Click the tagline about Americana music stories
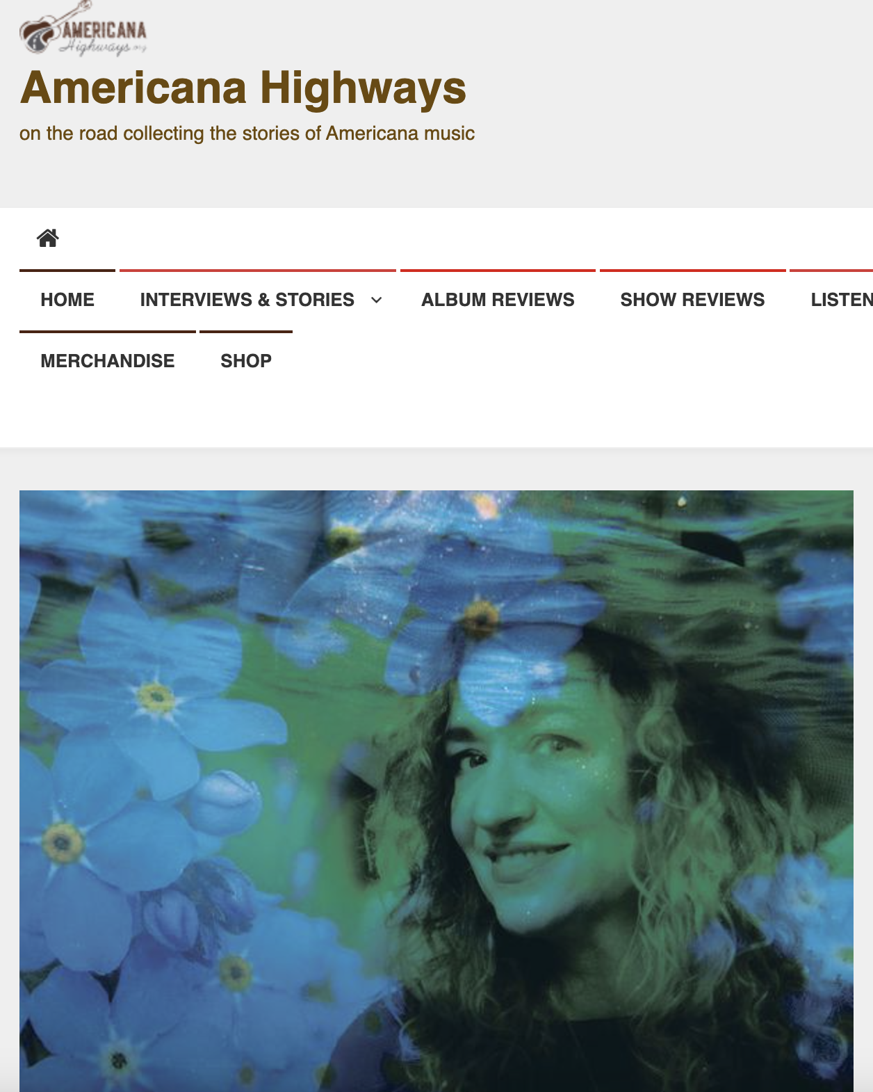The width and height of the screenshot is (873, 1092). click(247, 133)
